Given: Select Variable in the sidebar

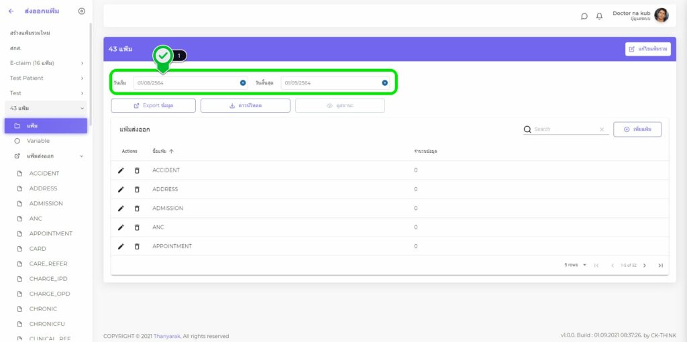Looking at the screenshot, I should click(38, 141).
